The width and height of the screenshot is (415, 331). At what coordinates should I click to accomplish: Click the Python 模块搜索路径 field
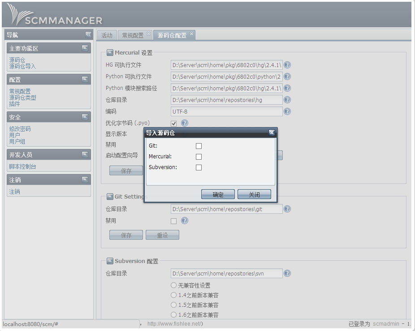point(227,88)
